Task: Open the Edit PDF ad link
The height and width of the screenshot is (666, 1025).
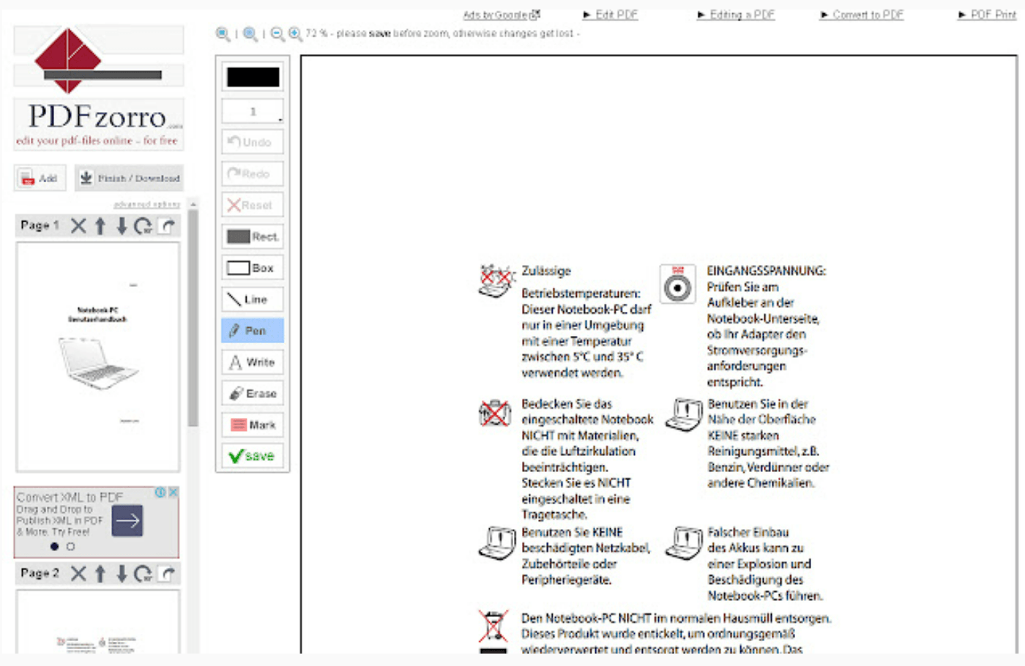Action: 611,15
